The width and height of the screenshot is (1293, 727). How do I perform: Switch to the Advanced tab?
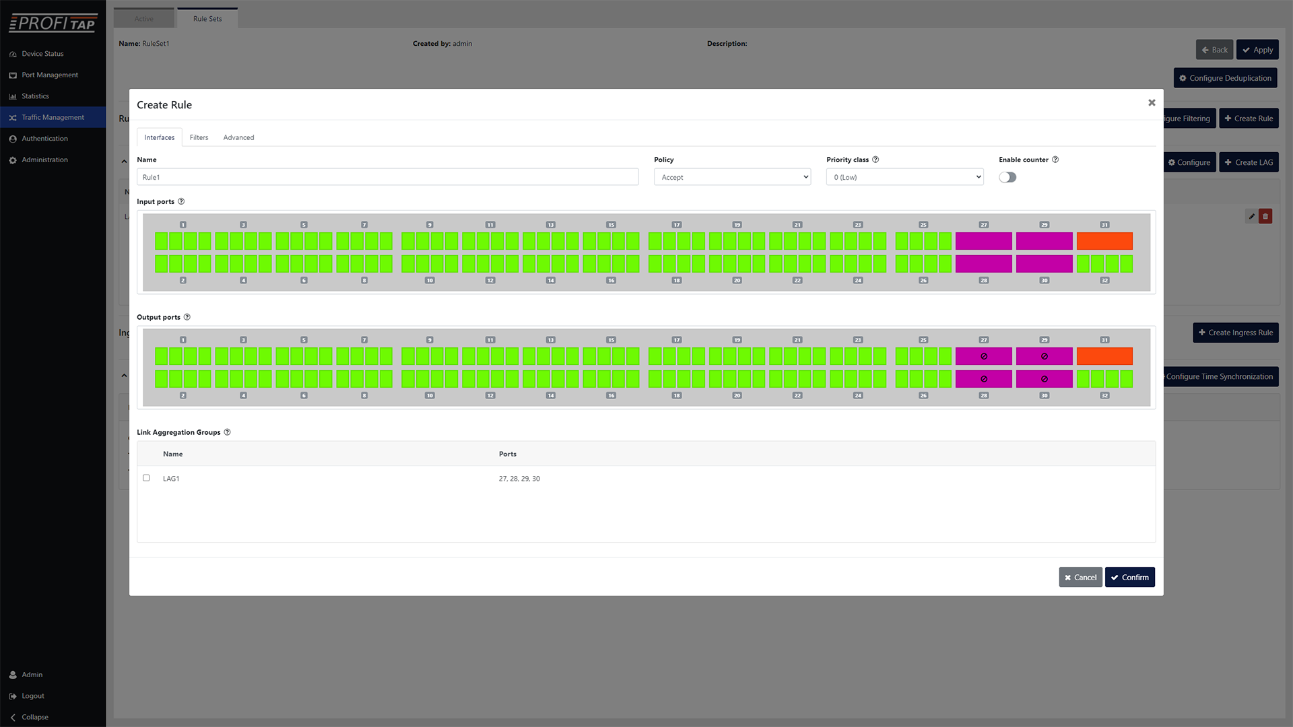(238, 137)
